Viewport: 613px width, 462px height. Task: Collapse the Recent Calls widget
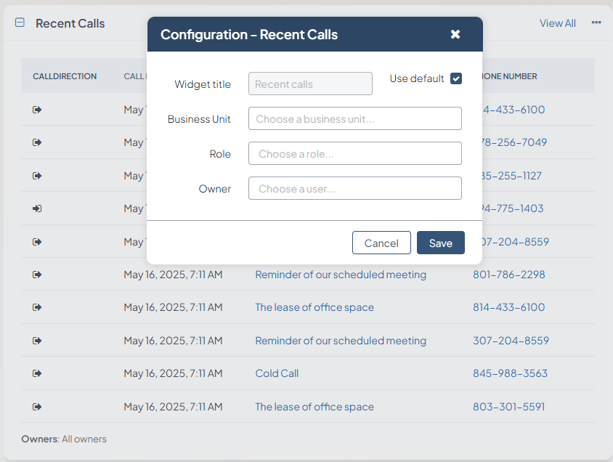[20, 23]
